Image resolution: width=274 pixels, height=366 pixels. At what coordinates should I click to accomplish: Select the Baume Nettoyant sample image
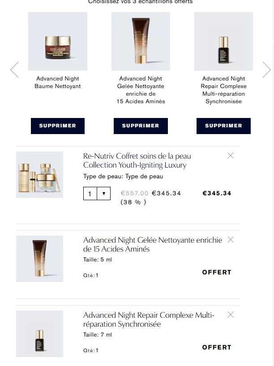click(58, 41)
